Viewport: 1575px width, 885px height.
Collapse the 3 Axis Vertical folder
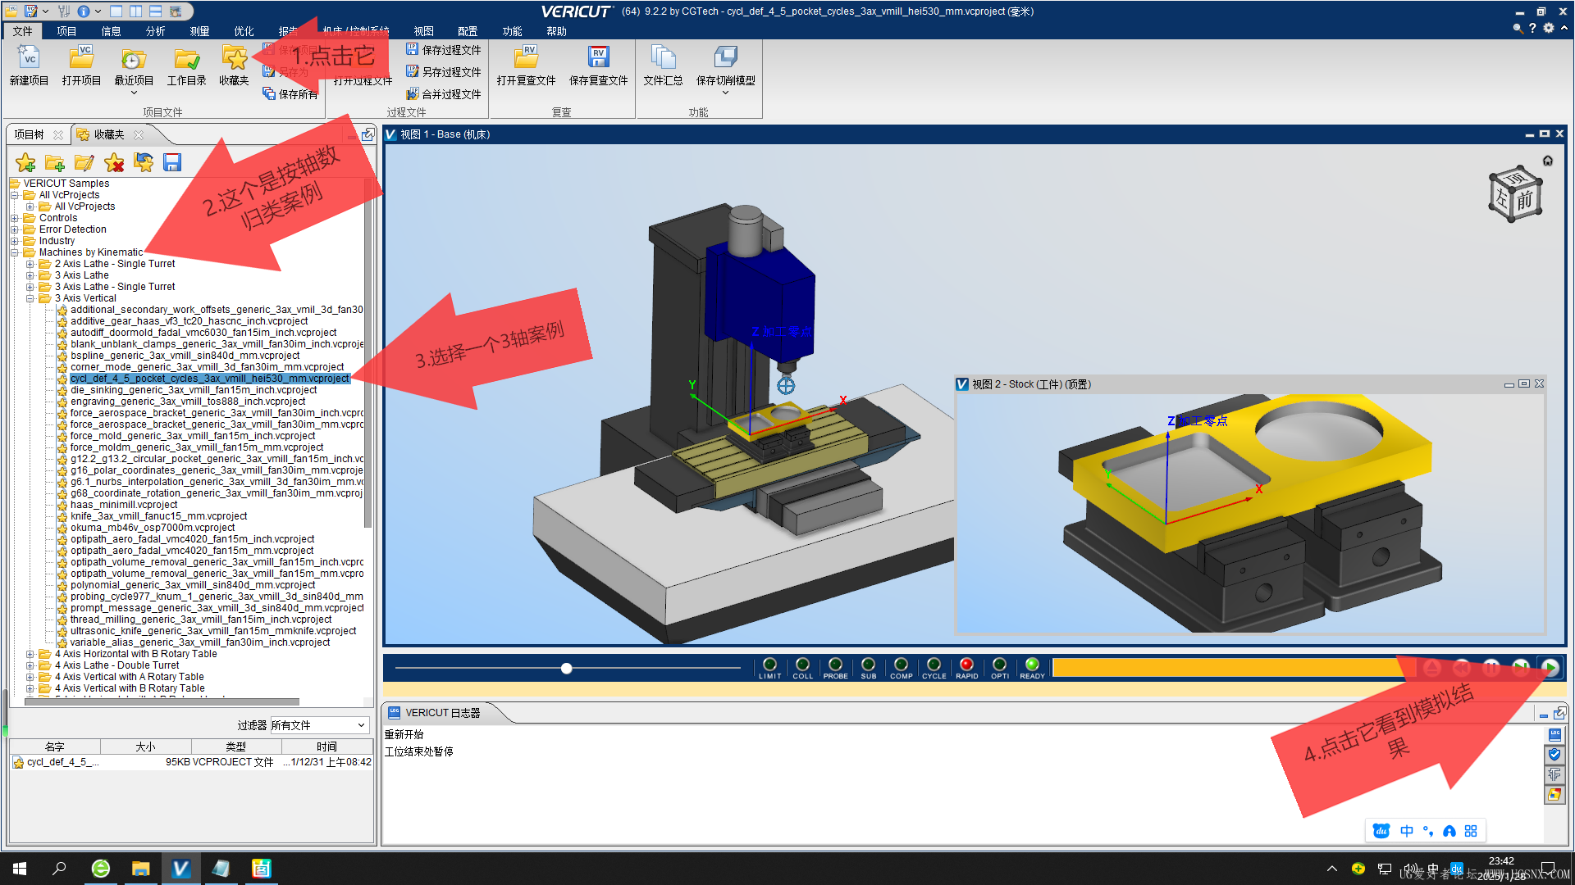click(x=30, y=298)
